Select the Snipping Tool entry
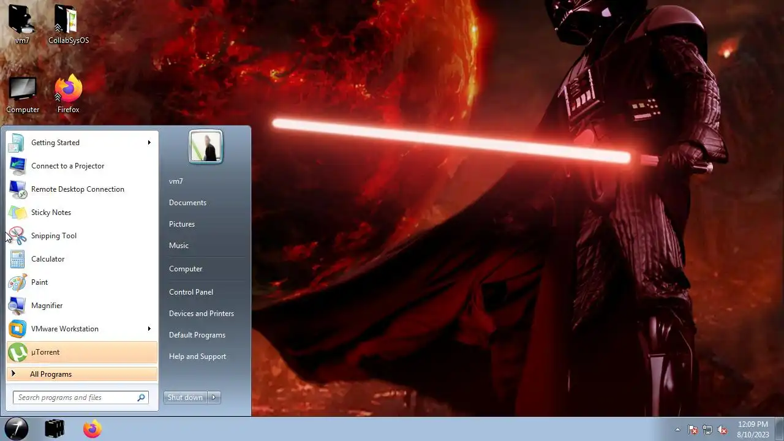This screenshot has width=784, height=441. point(82,236)
